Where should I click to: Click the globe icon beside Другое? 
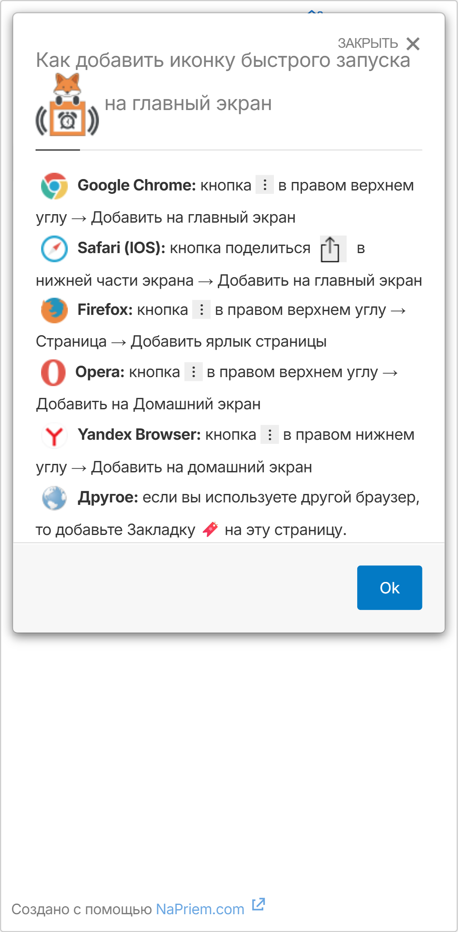[54, 498]
